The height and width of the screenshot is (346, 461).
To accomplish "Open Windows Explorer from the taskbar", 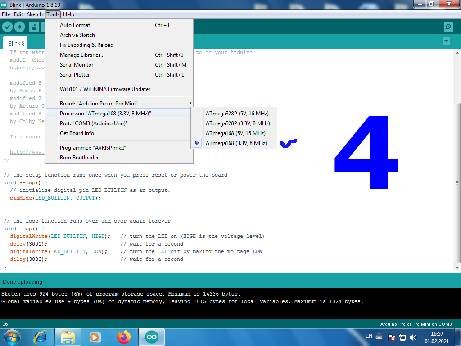I will tap(68, 337).
